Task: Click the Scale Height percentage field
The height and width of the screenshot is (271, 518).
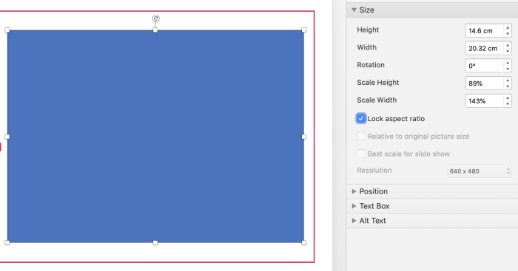Action: 484,83
